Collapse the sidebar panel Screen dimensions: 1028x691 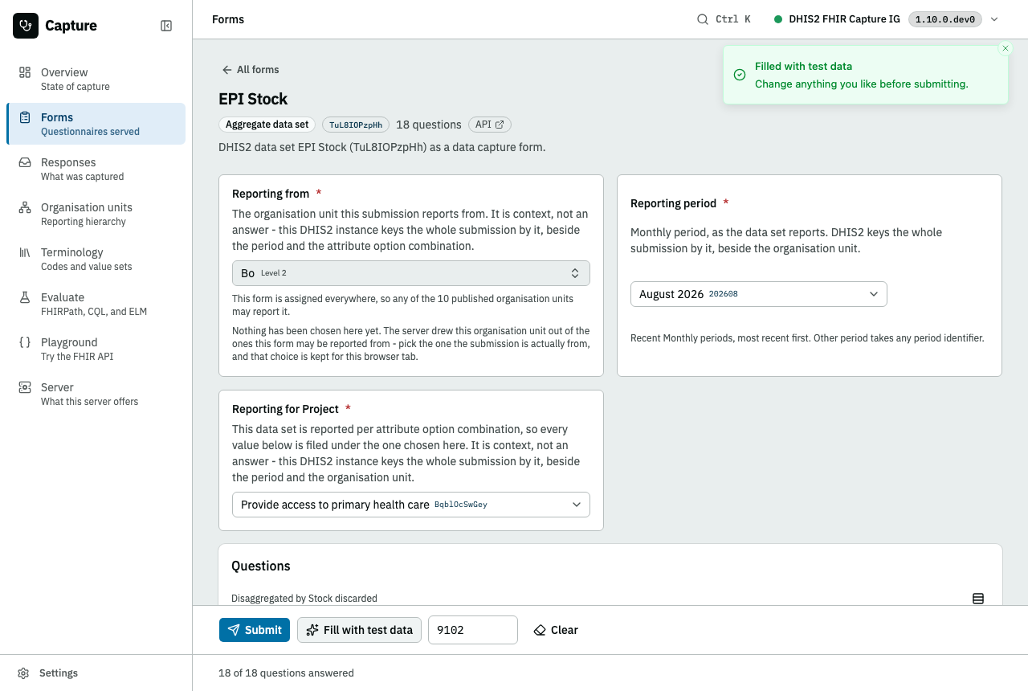tap(166, 26)
